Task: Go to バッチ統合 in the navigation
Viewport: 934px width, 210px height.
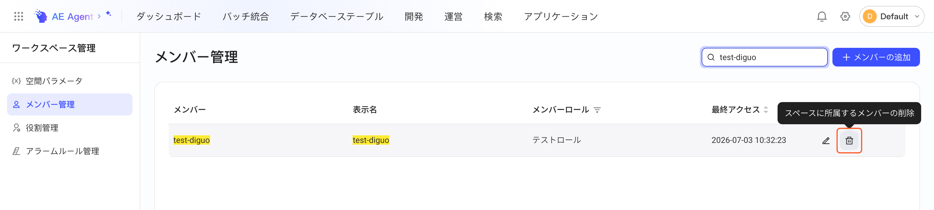Action: click(x=245, y=17)
